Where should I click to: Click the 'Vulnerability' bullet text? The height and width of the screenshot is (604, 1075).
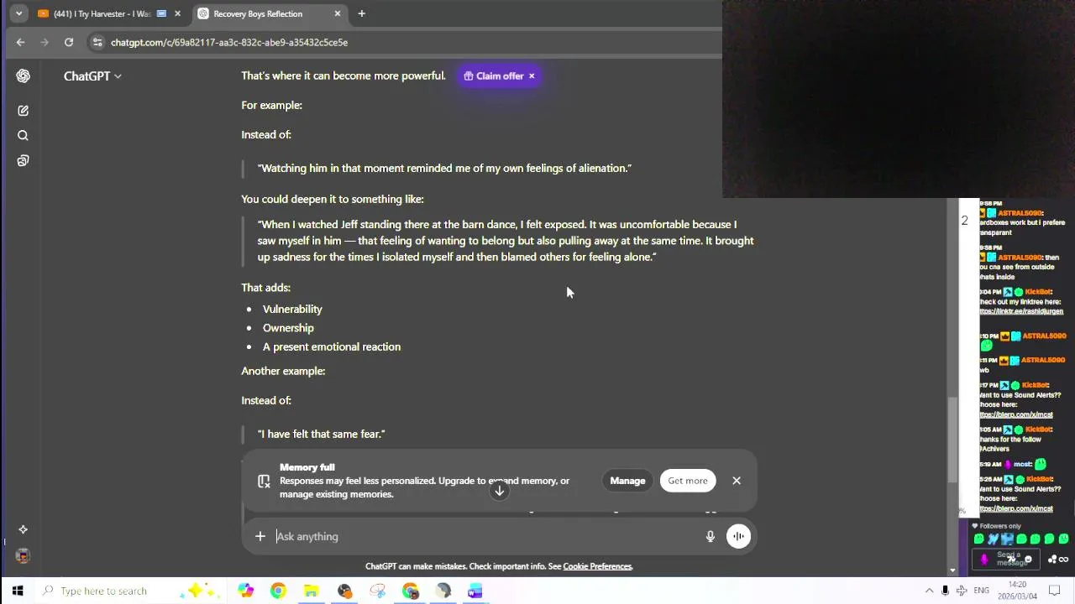point(292,310)
